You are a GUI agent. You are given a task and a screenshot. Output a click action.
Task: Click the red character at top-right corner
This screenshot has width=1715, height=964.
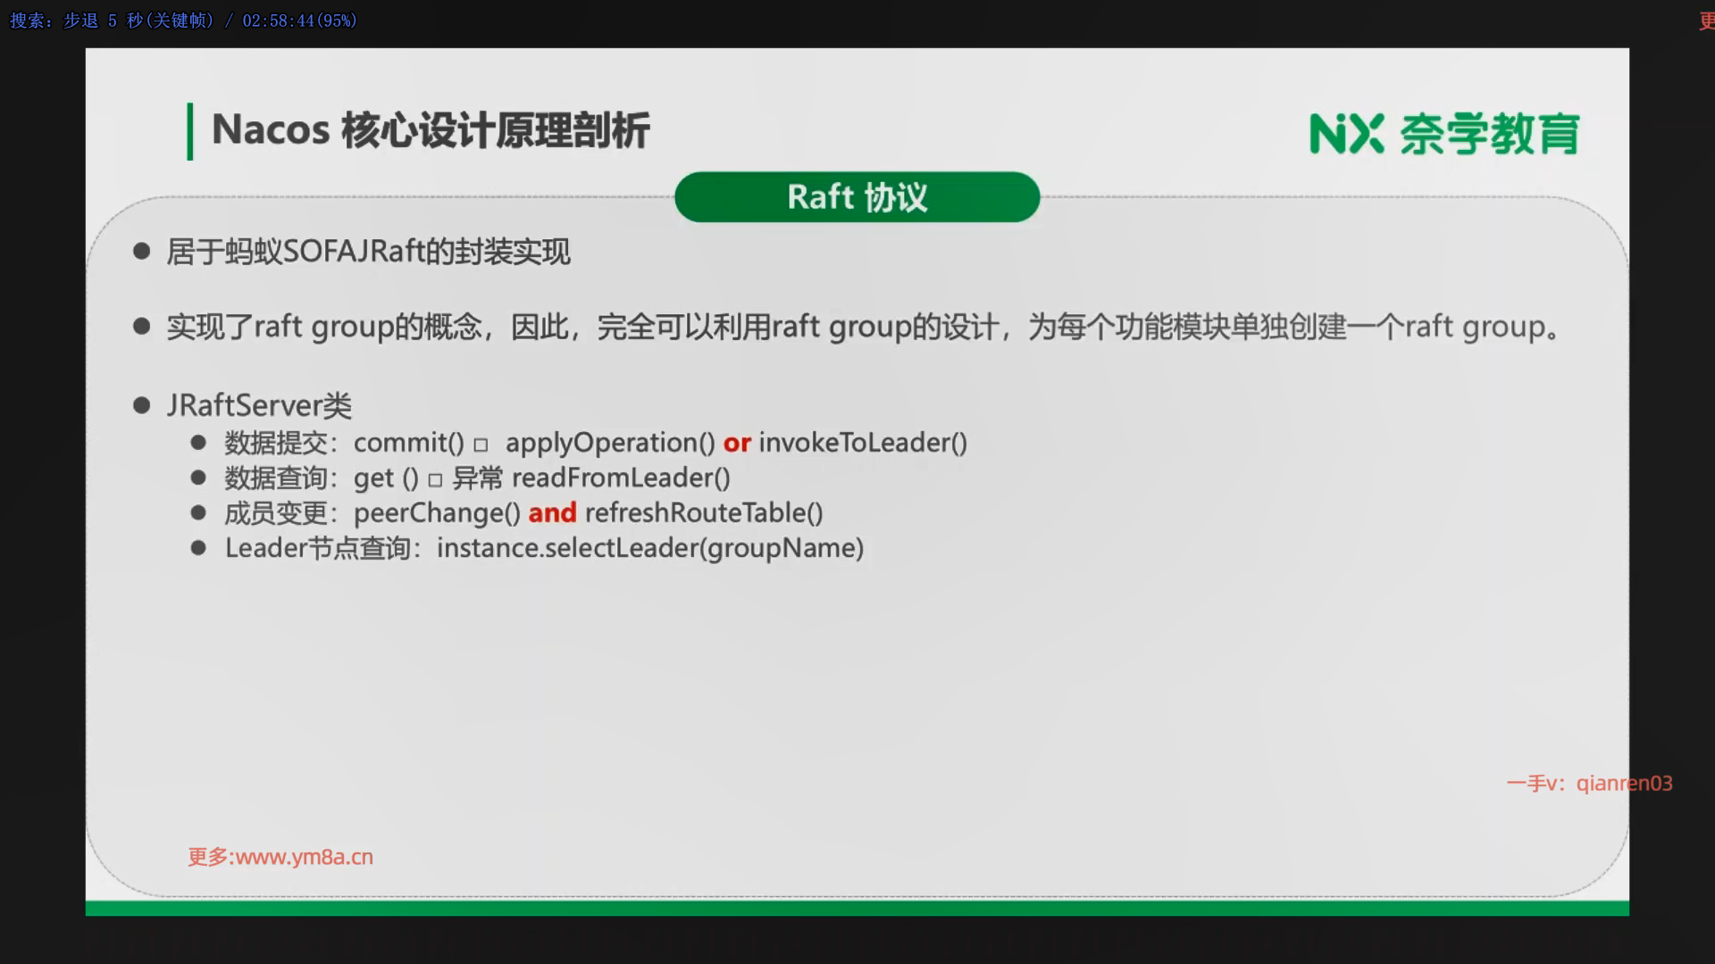pyautogui.click(x=1706, y=21)
